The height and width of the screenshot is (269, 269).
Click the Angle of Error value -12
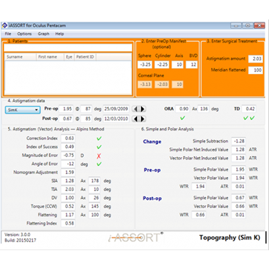[68, 164]
